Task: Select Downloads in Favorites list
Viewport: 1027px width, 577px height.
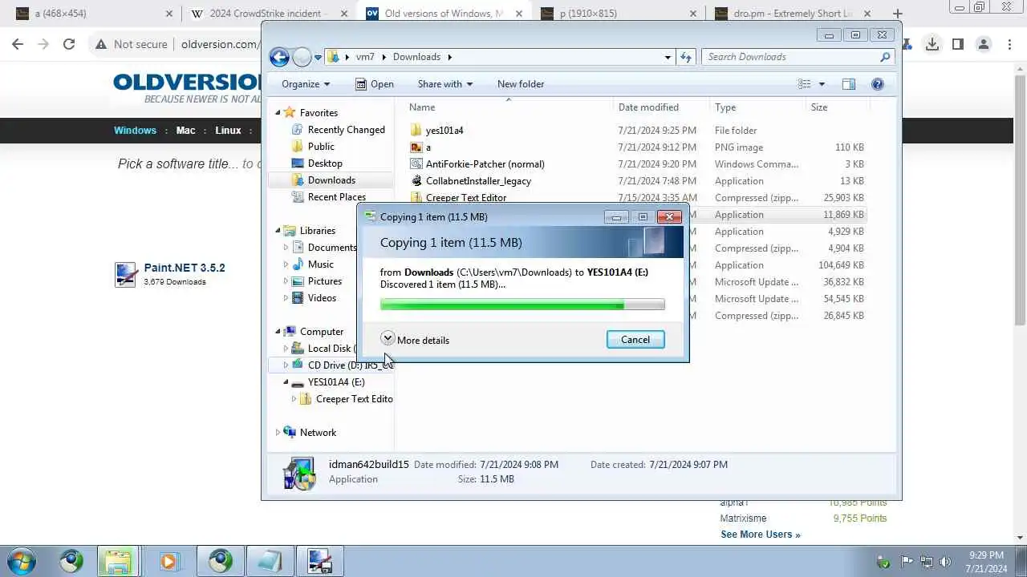Action: coord(331,180)
